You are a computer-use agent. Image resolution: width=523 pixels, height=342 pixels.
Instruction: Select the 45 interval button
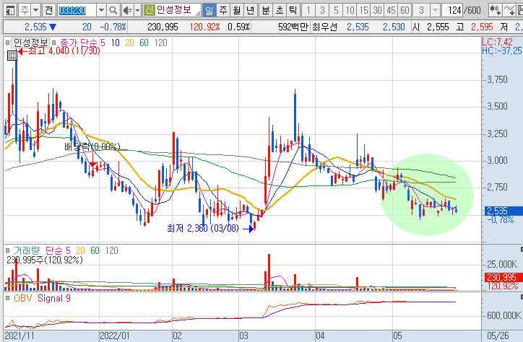391,10
